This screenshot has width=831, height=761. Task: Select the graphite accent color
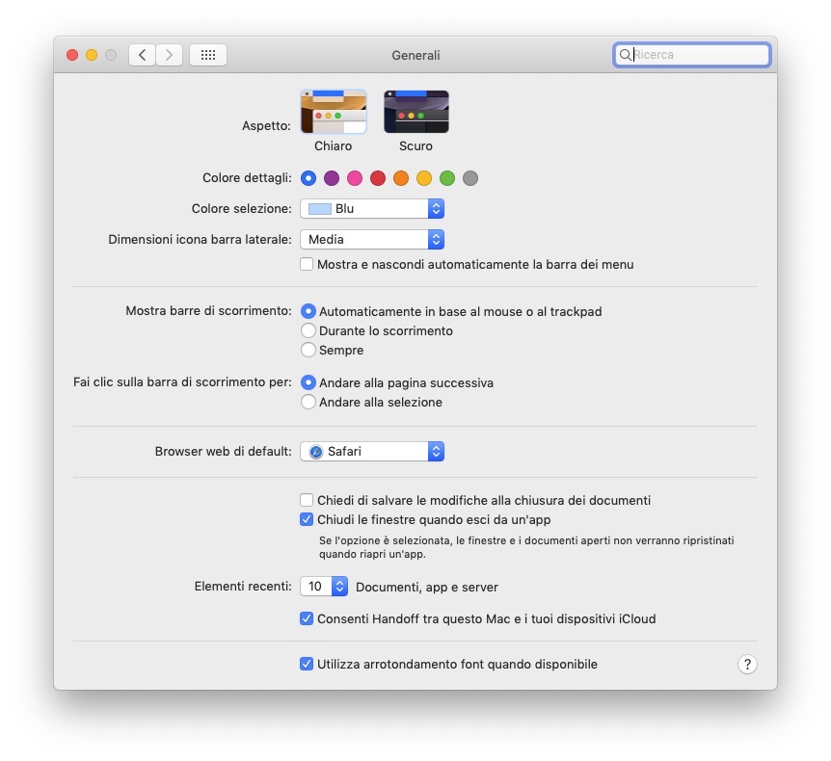click(470, 178)
